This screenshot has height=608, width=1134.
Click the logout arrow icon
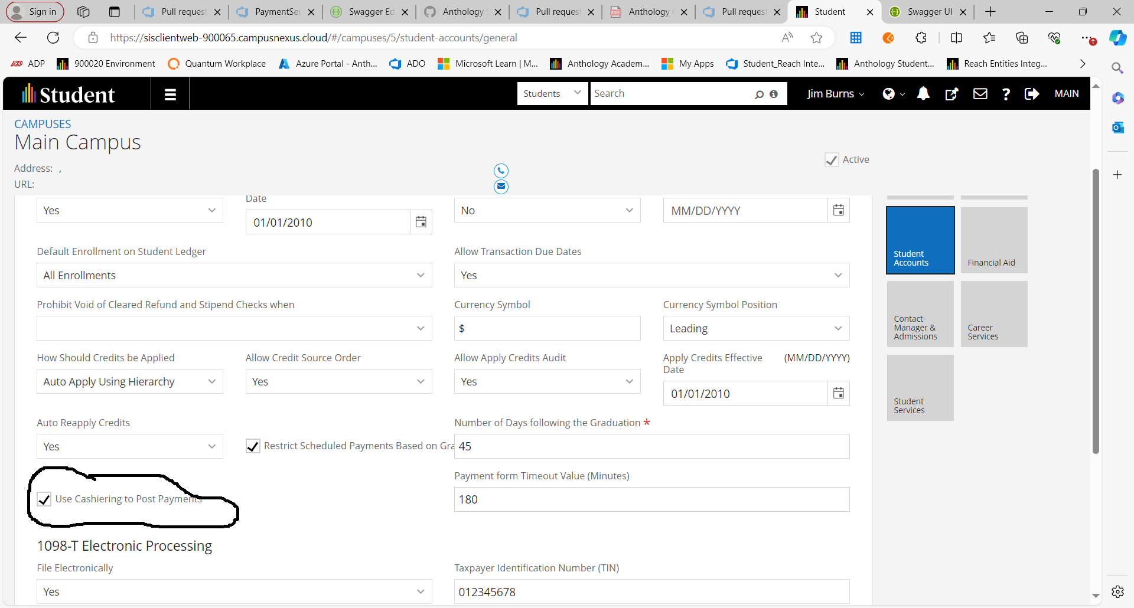point(1032,94)
